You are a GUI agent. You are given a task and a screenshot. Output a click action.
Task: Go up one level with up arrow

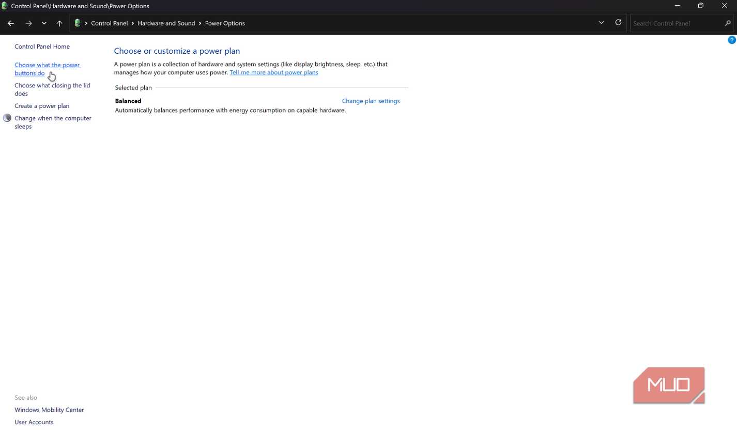[x=59, y=23]
